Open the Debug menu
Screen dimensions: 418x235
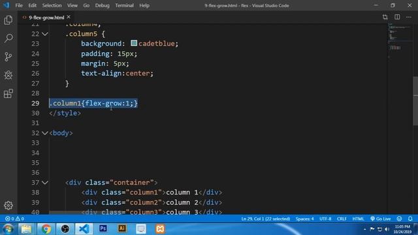[102, 5]
